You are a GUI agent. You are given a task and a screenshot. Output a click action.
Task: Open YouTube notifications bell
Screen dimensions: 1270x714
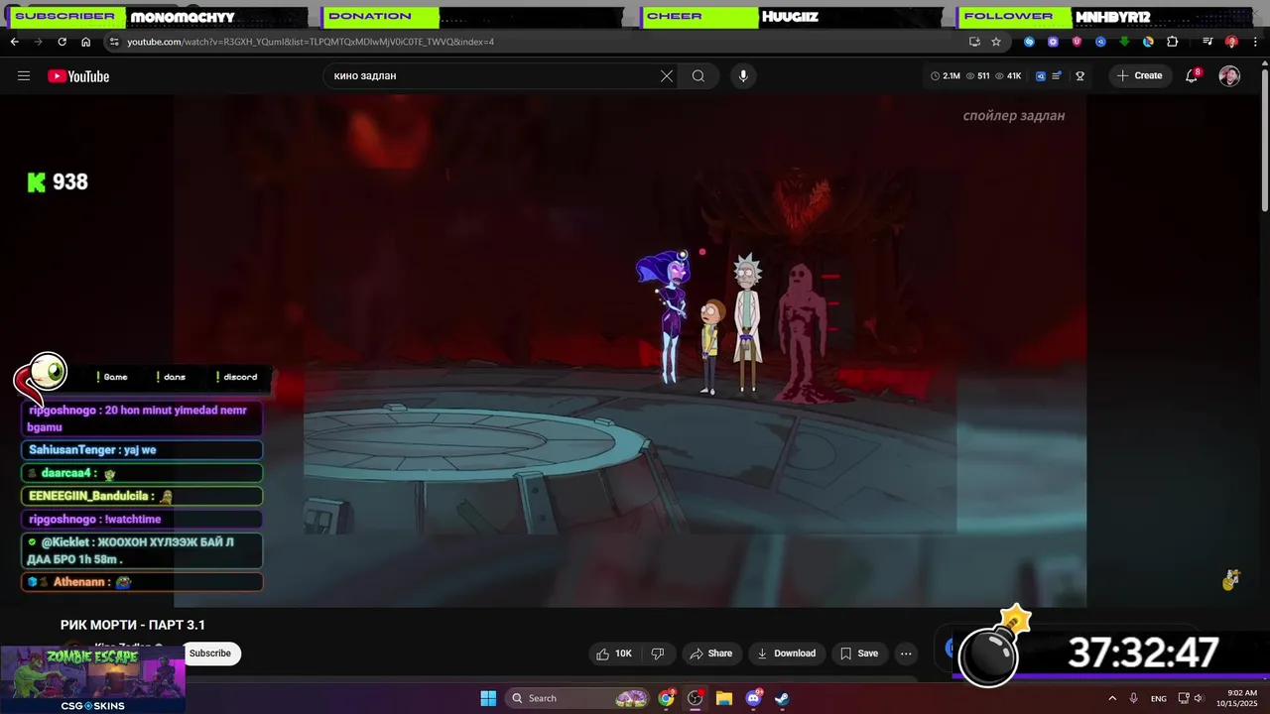[1193, 76]
